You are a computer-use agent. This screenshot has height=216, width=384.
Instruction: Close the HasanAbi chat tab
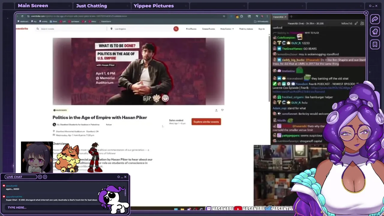click(285, 17)
